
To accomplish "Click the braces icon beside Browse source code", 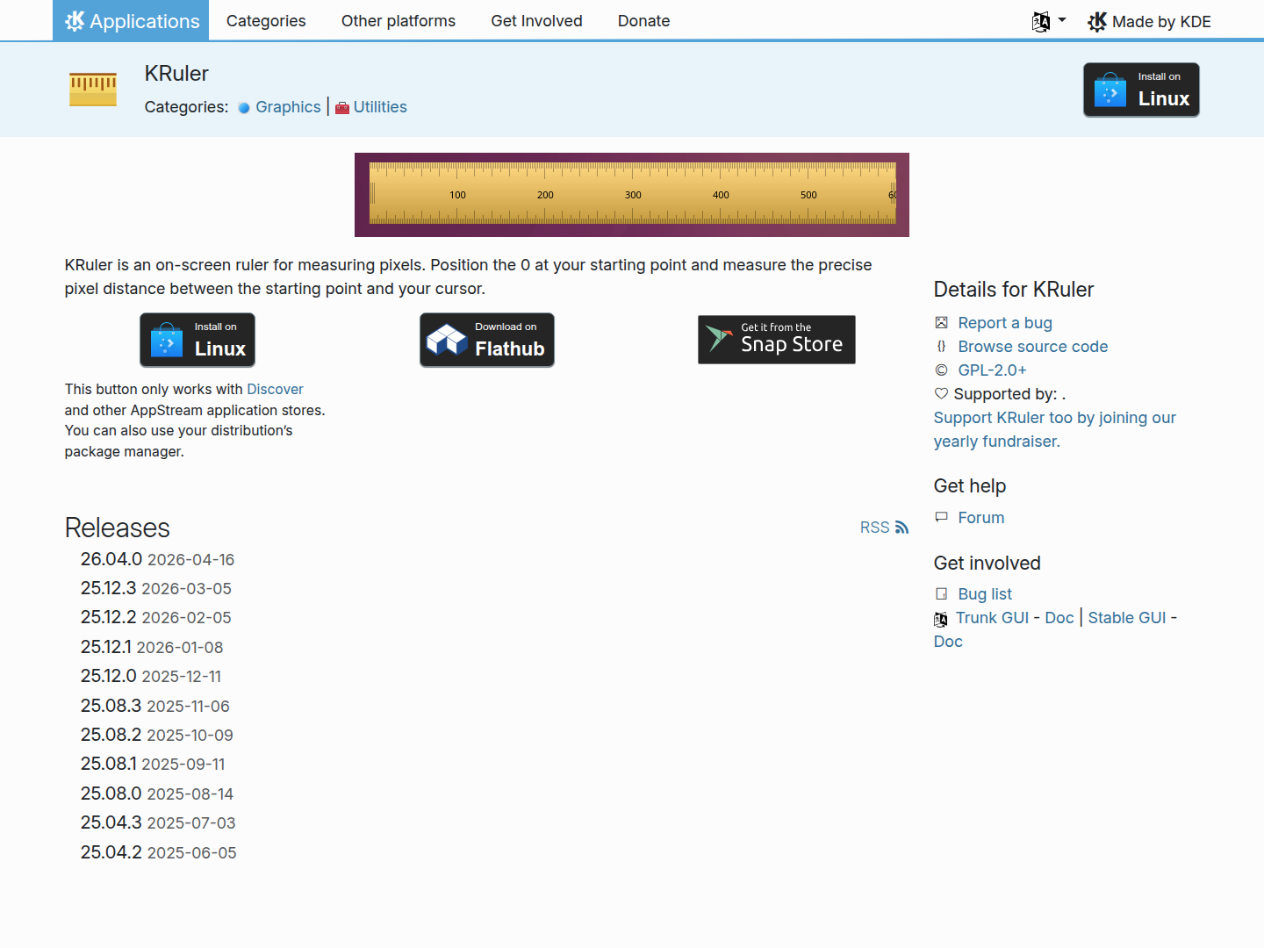I will pos(941,347).
